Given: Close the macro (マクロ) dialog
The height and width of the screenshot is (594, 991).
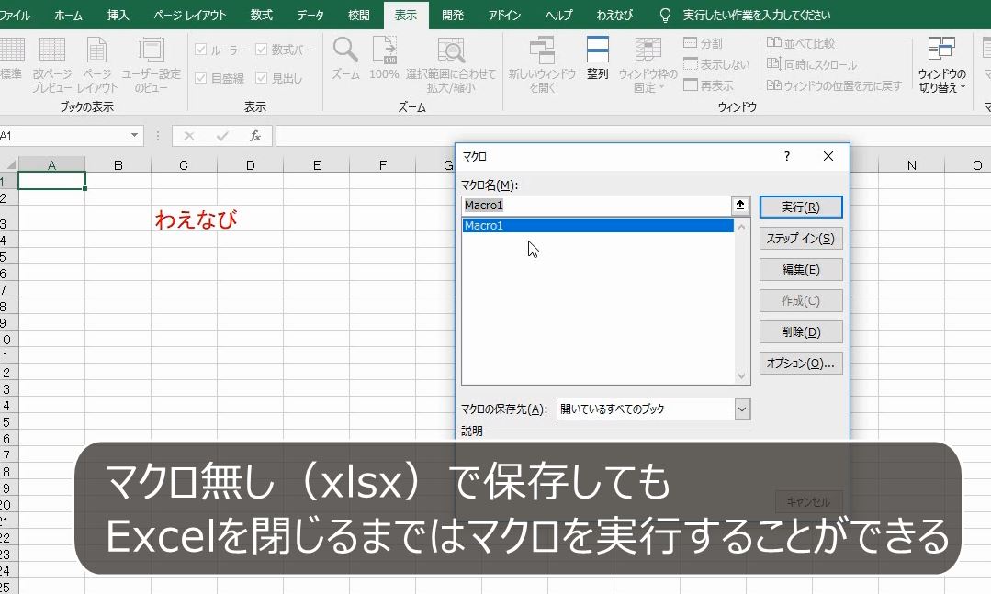Looking at the screenshot, I should point(828,156).
